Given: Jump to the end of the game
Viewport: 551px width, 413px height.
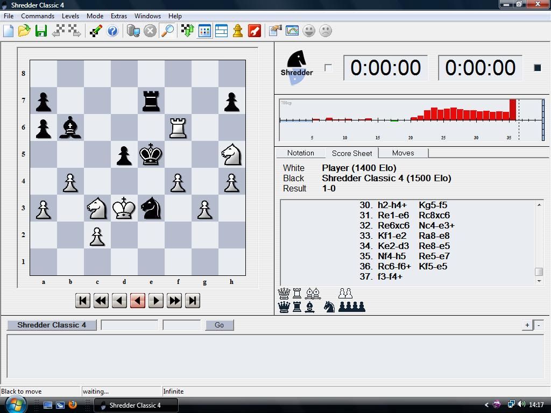Looking at the screenshot, I should pos(193,301).
